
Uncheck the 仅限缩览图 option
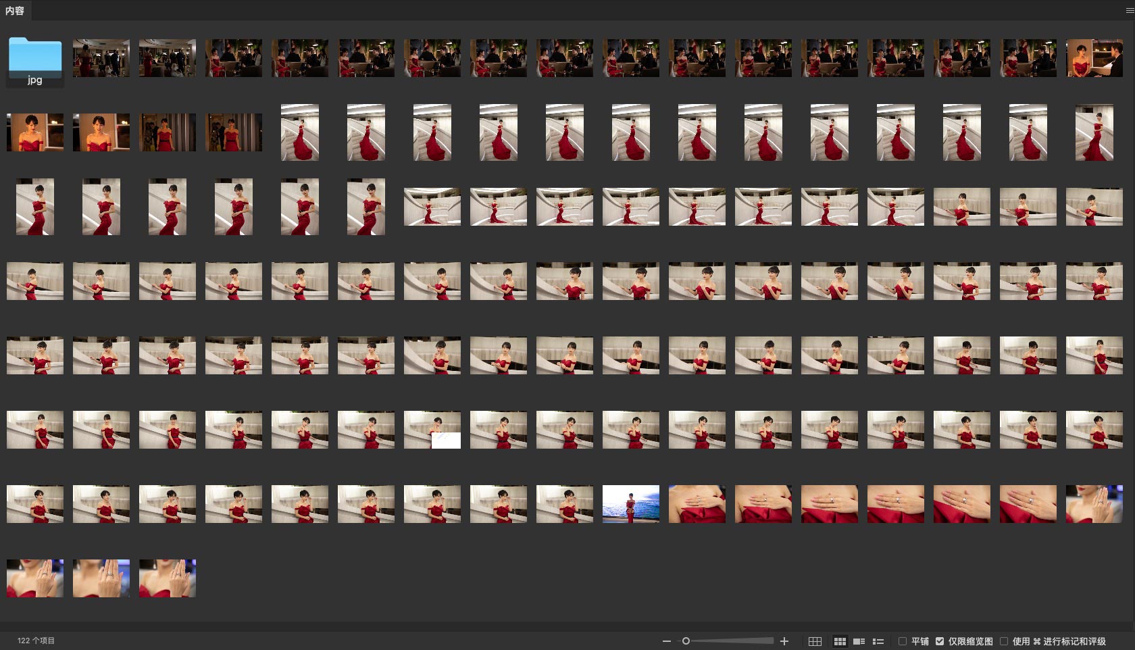point(940,641)
